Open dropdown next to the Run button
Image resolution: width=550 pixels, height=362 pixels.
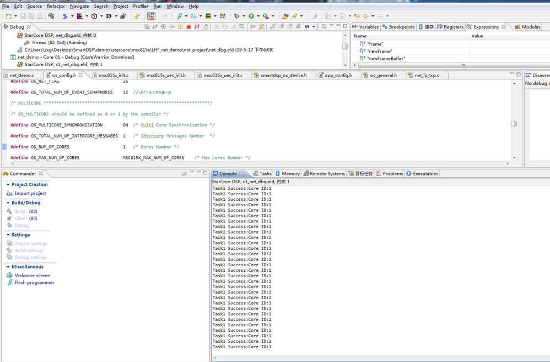[x=258, y=16]
